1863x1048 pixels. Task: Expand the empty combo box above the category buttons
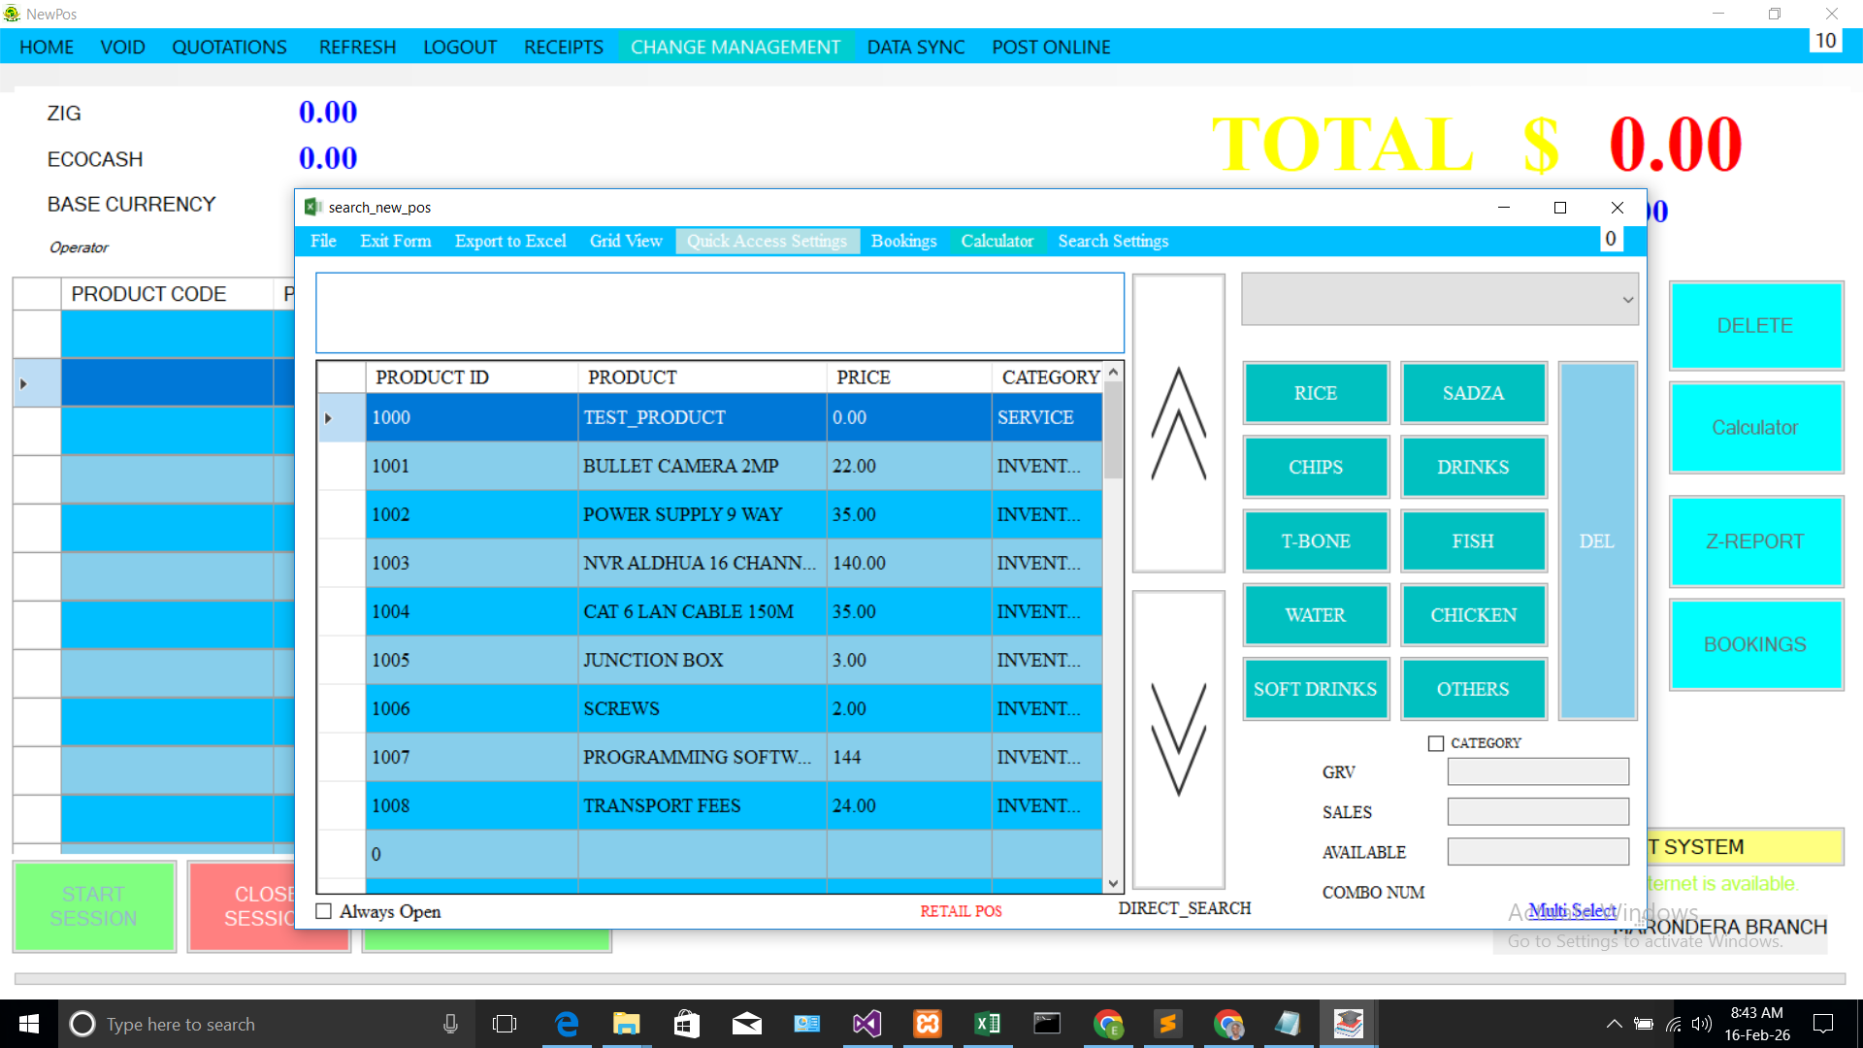coord(1627,300)
